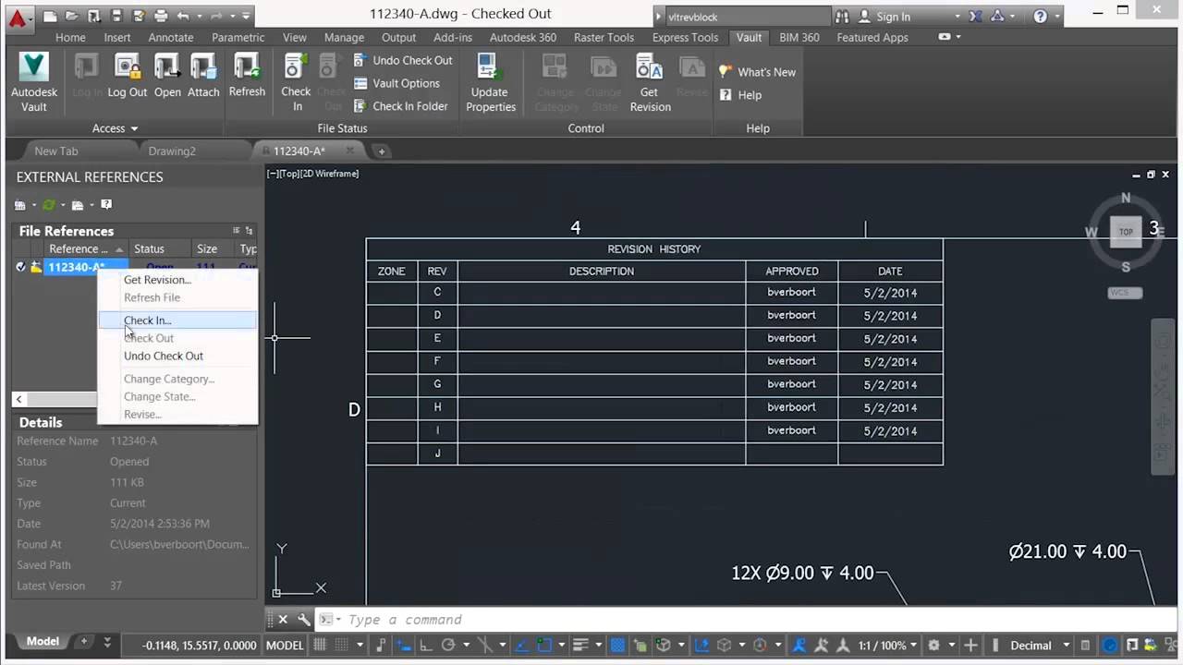This screenshot has width=1183, height=665.
Task: Toggle transparency display in status bar
Action: tap(618, 645)
